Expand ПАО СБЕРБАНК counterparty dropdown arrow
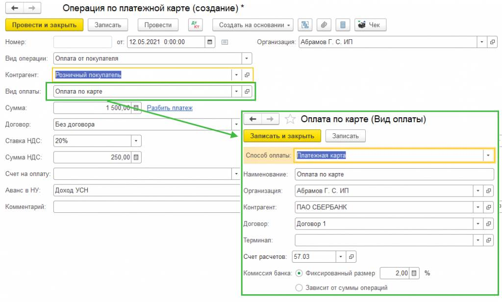This screenshot has height=302, width=502. tap(478, 207)
